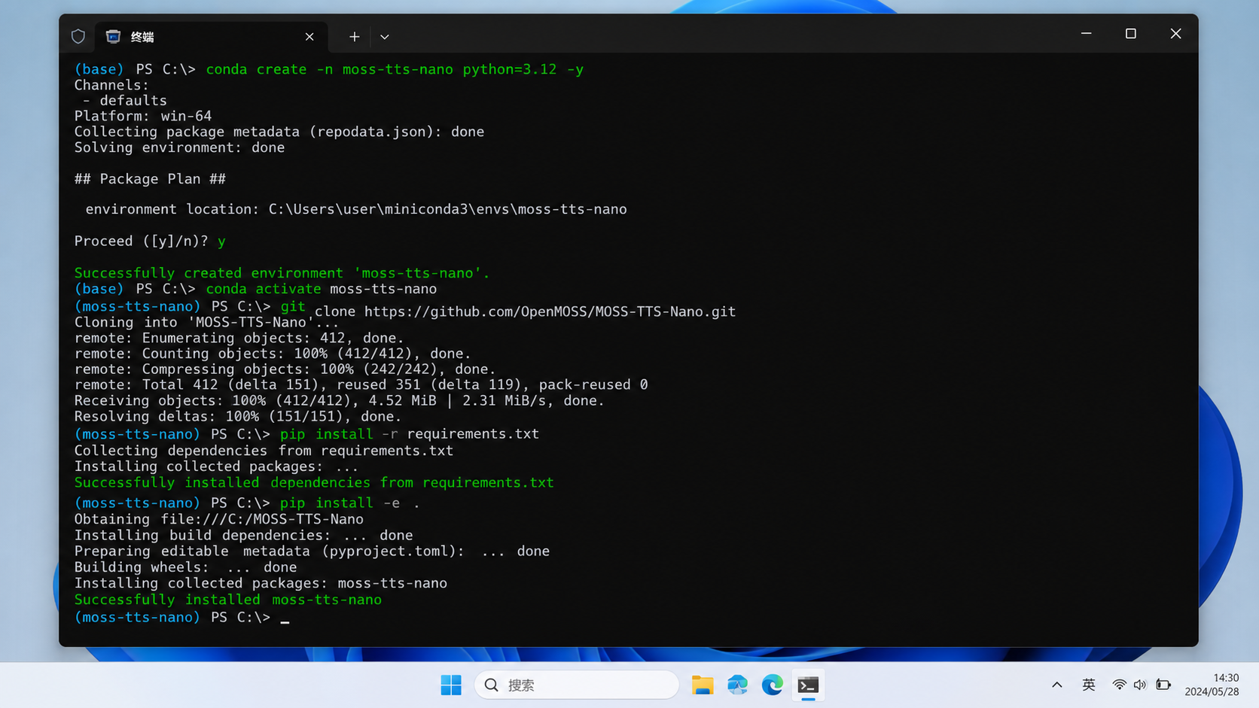
Task: Click the 'Platform: win-64' line
Action: point(143,116)
